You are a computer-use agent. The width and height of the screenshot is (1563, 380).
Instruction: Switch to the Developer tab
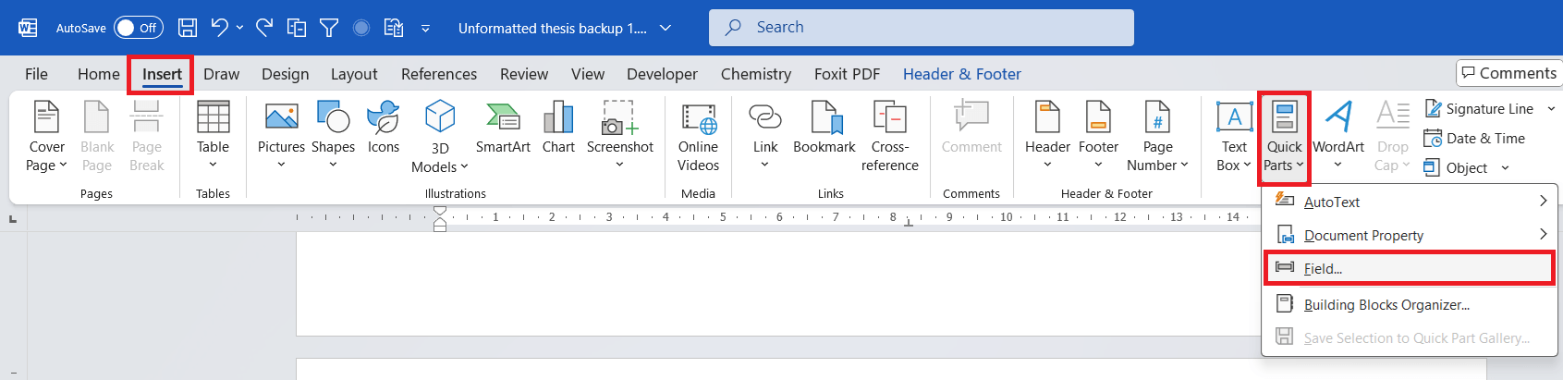coord(662,74)
